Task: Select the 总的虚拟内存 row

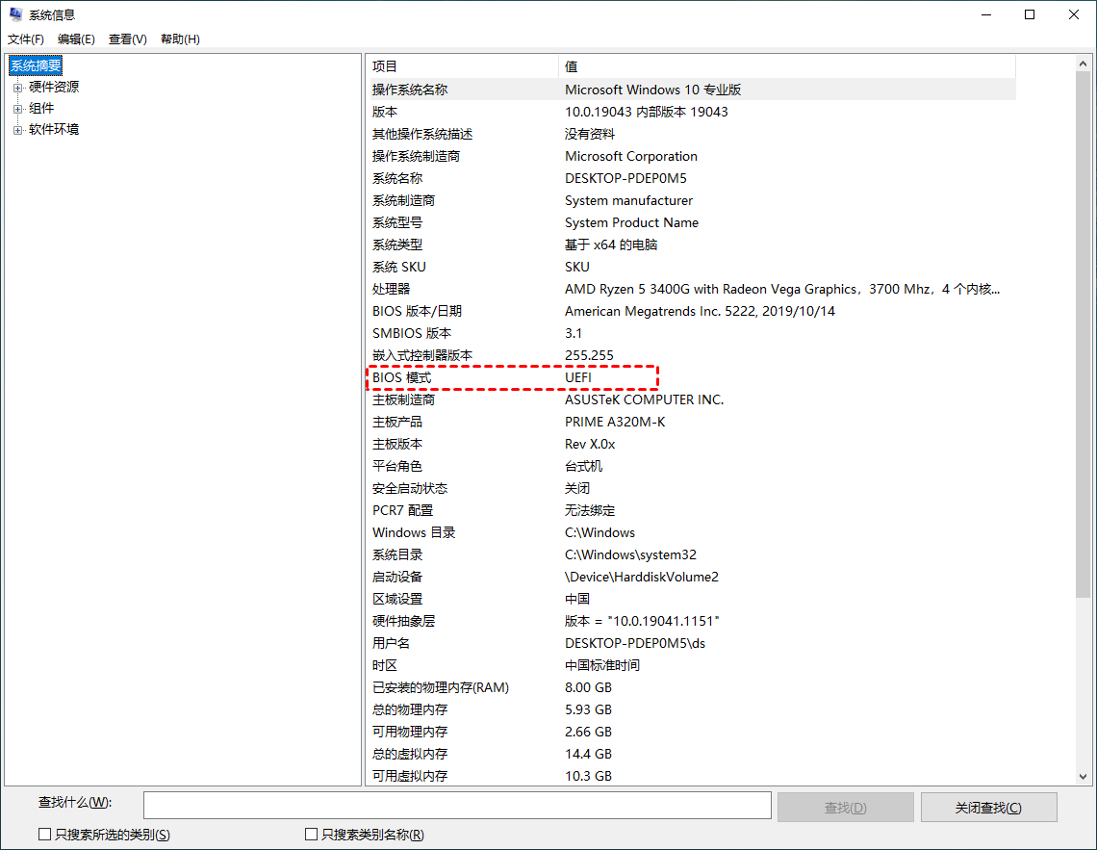Action: click(691, 754)
